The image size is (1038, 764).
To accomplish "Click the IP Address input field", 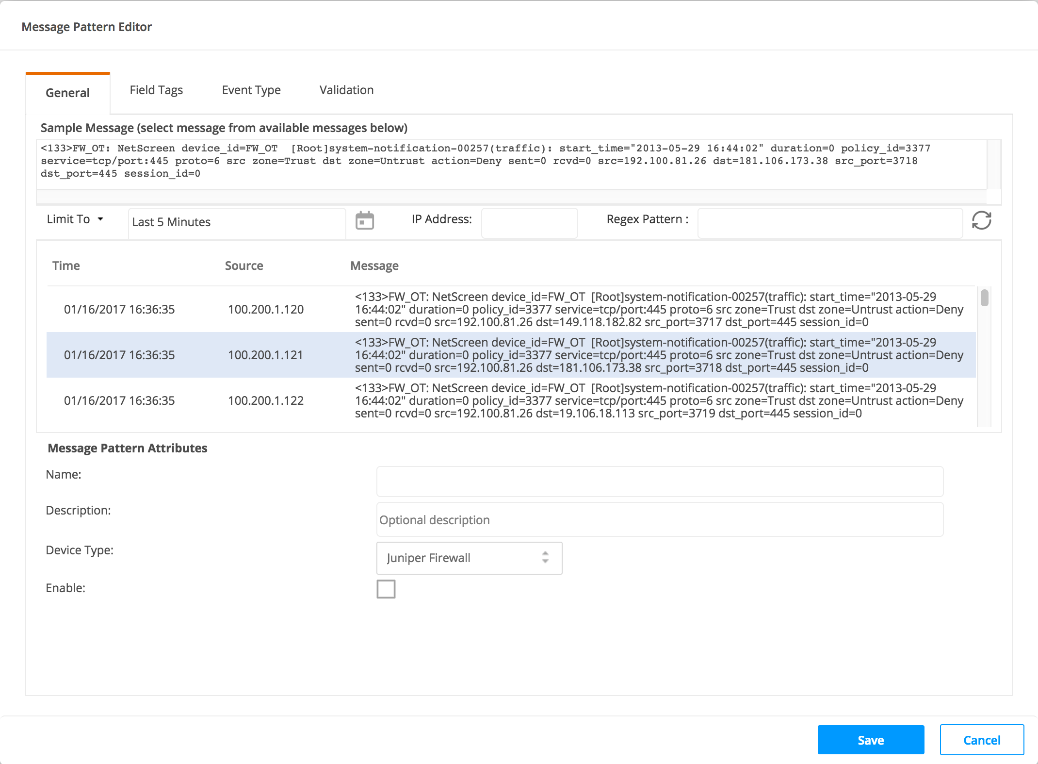I will click(529, 223).
